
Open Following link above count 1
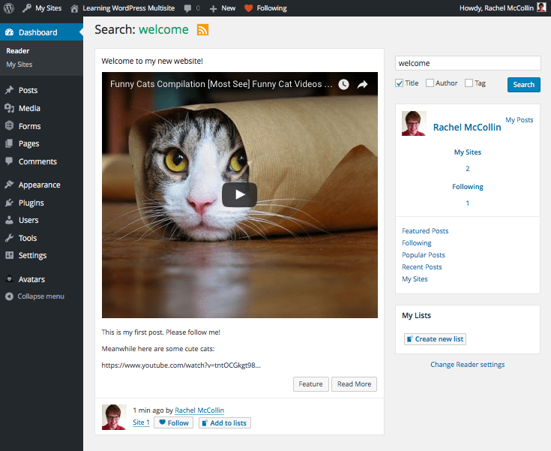point(467,187)
